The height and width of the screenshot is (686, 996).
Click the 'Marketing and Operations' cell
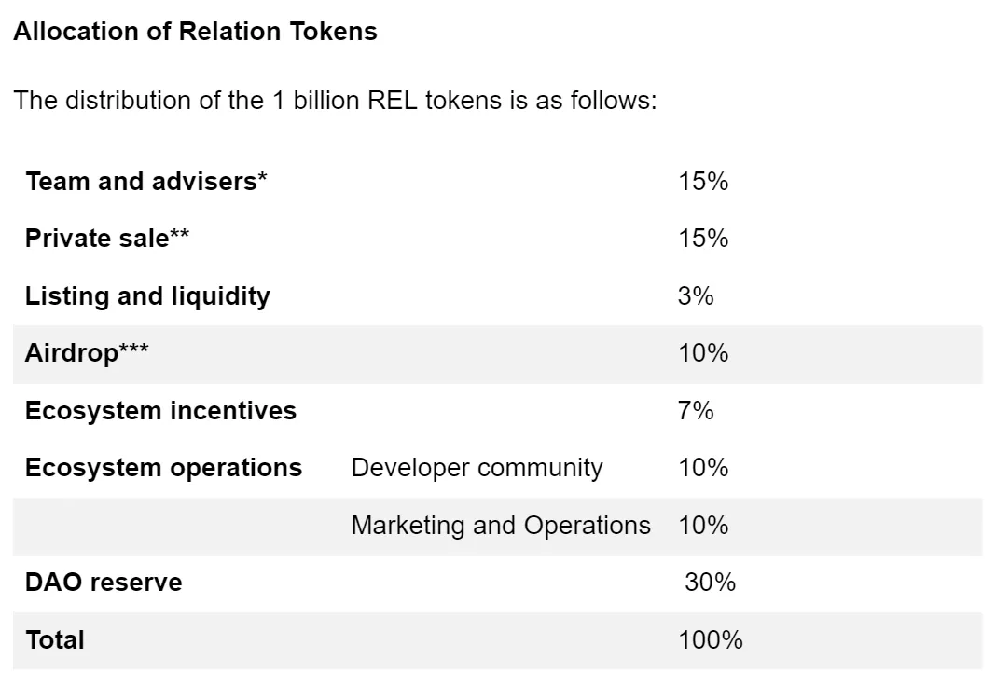501,526
